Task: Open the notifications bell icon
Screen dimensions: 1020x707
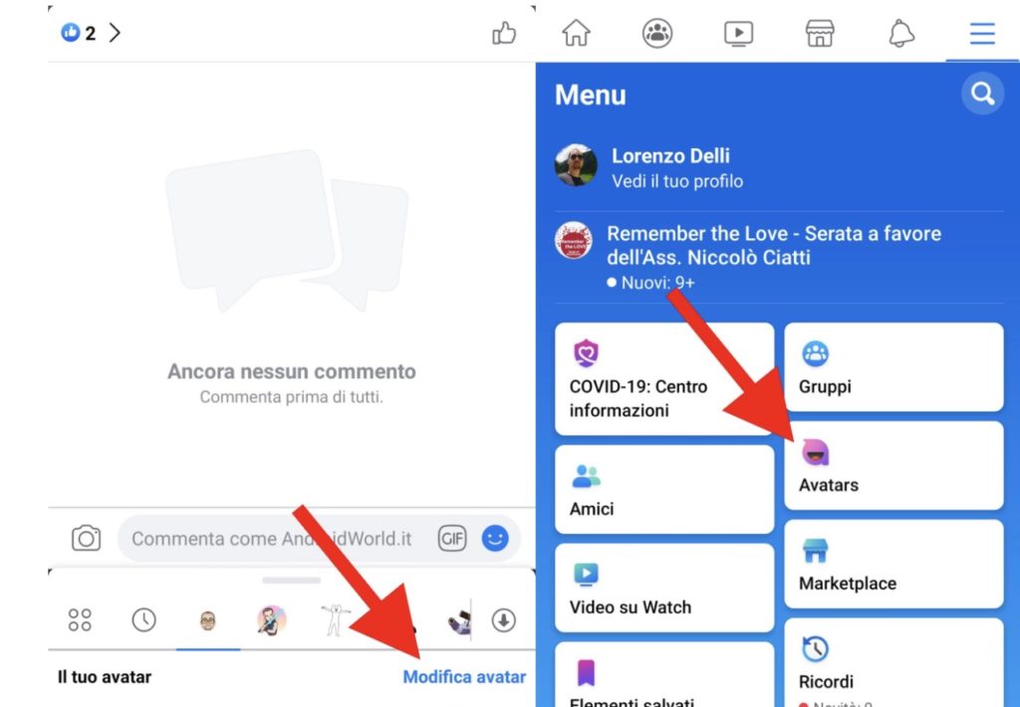Action: 901,33
